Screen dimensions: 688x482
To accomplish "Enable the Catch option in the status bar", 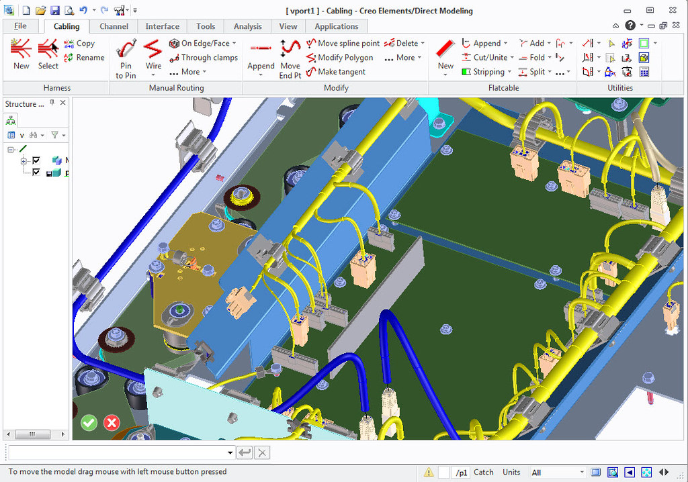I will (x=483, y=472).
